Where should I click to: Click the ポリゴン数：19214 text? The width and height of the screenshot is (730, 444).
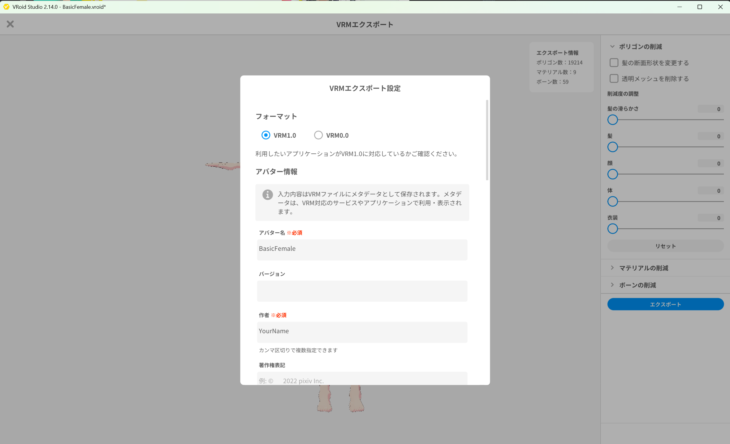559,63
